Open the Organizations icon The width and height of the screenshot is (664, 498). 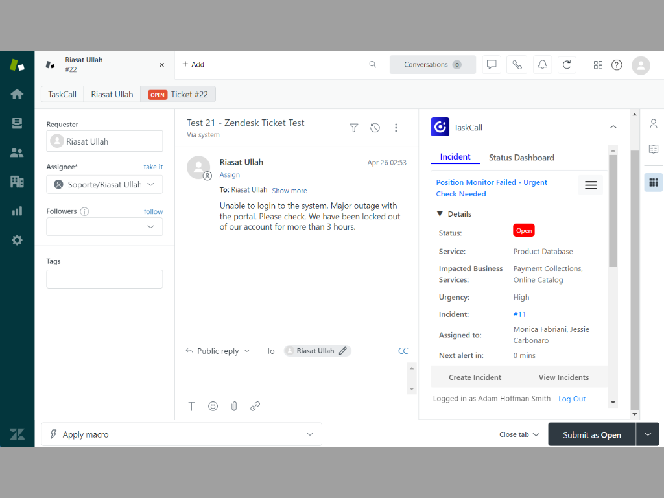click(17, 181)
